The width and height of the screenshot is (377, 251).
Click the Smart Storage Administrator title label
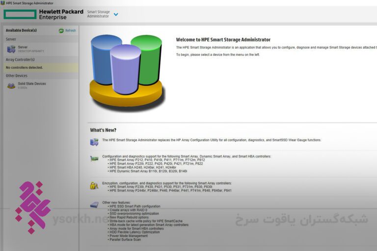pyautogui.click(x=98, y=14)
